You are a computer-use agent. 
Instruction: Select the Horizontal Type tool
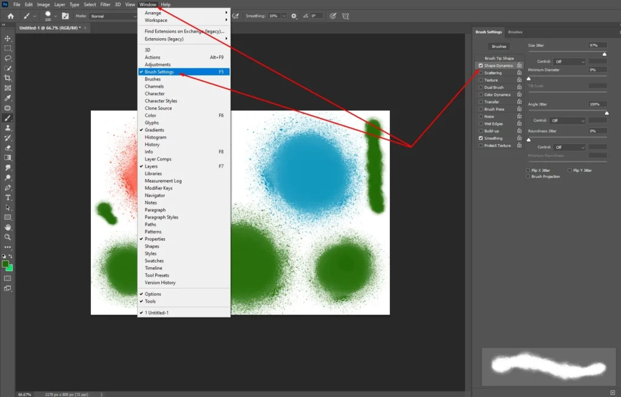(7, 197)
